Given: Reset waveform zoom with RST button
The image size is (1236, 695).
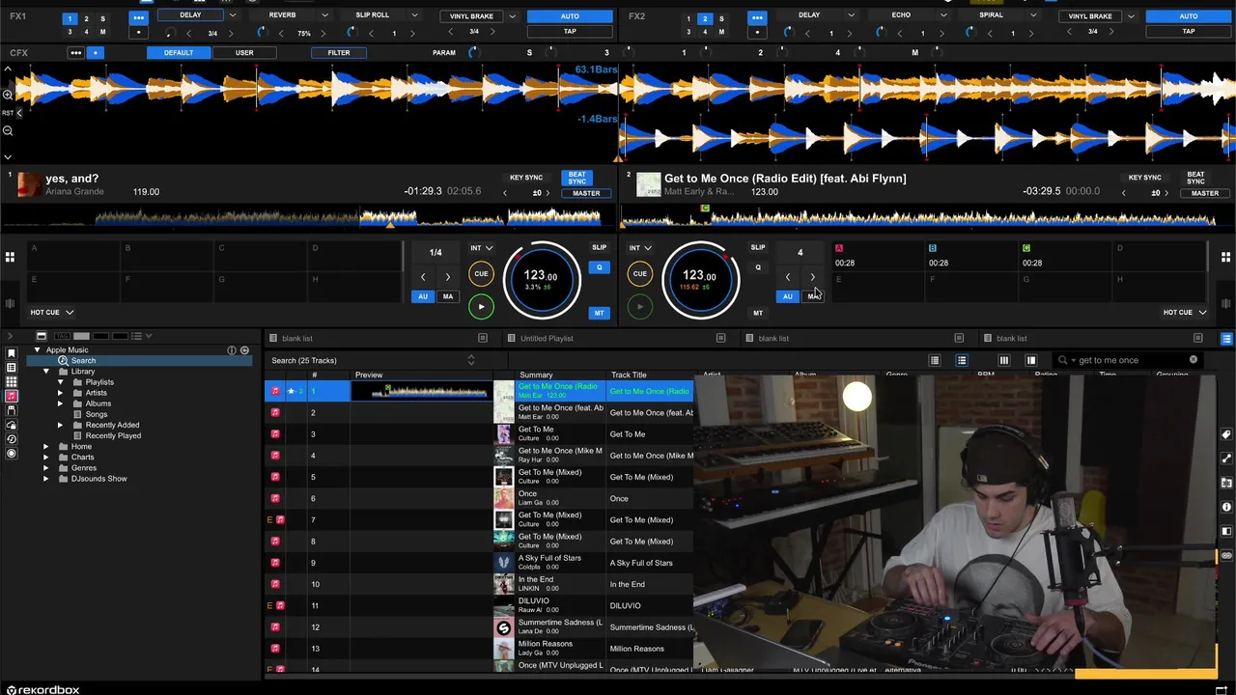Looking at the screenshot, I should pyautogui.click(x=8, y=113).
